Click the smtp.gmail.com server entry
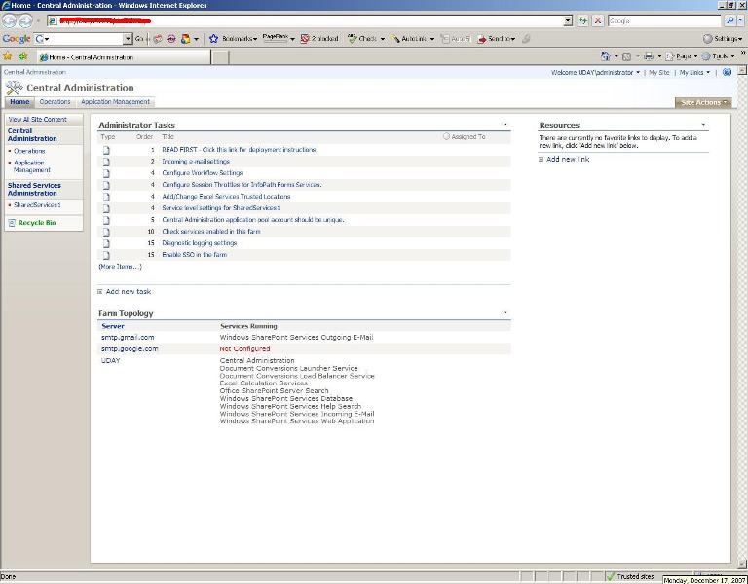The height and width of the screenshot is (584, 748). 128,337
